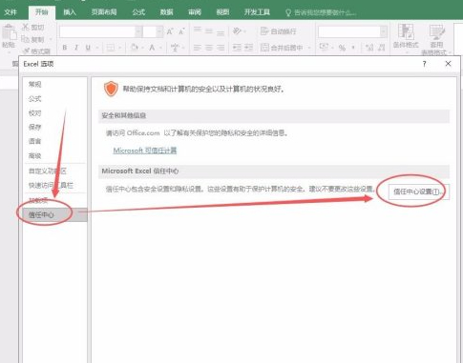Open the font size dropdown arrow
The width and height of the screenshot is (463, 363).
coord(159,31)
